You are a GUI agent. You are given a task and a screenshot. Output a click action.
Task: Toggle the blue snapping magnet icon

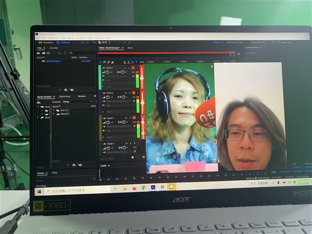(133, 62)
